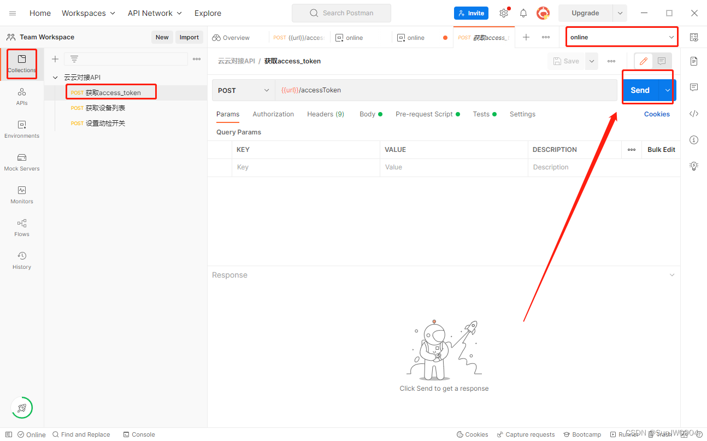This screenshot has height=441, width=707.
Task: Open the online environment selector
Action: (622, 37)
